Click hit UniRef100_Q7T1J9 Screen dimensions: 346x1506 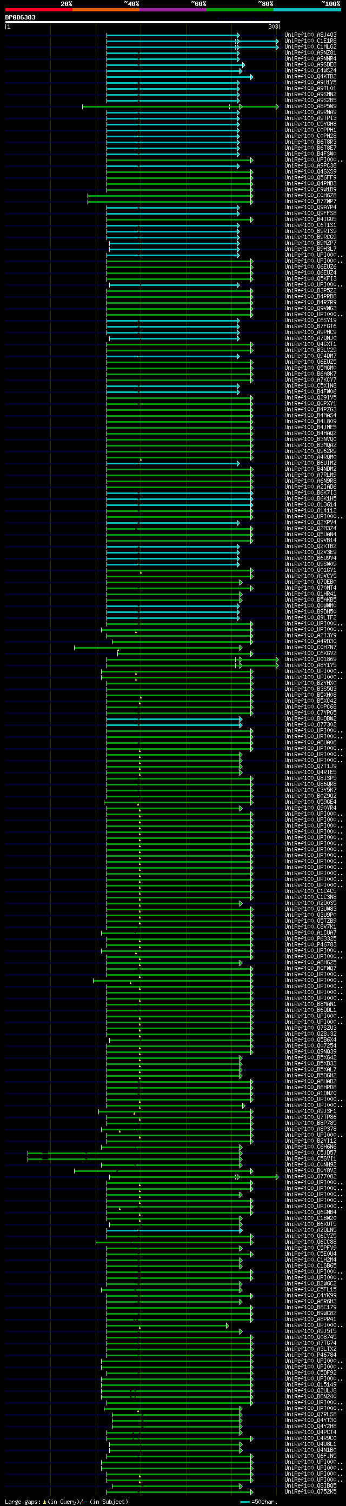coord(310,767)
